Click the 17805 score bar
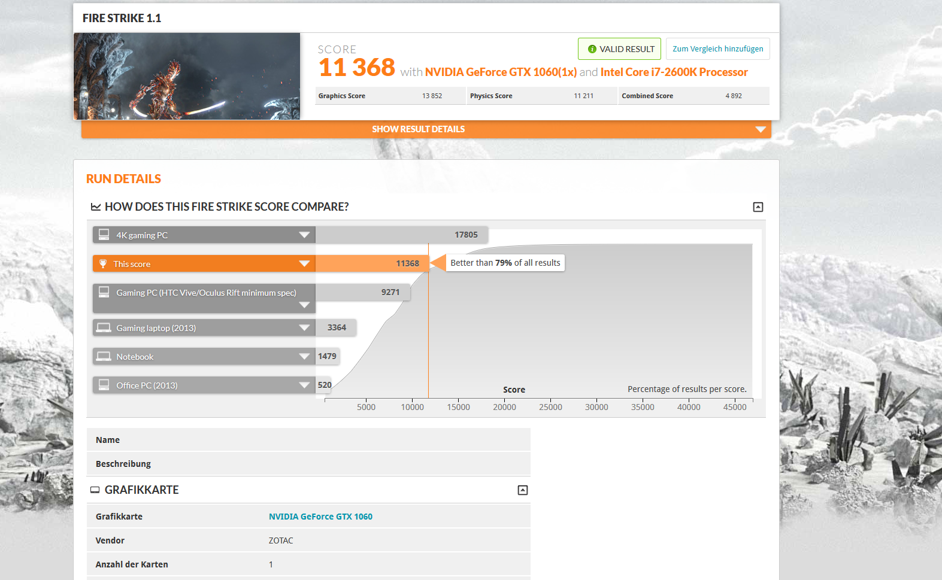Image resolution: width=942 pixels, height=580 pixels. 402,235
